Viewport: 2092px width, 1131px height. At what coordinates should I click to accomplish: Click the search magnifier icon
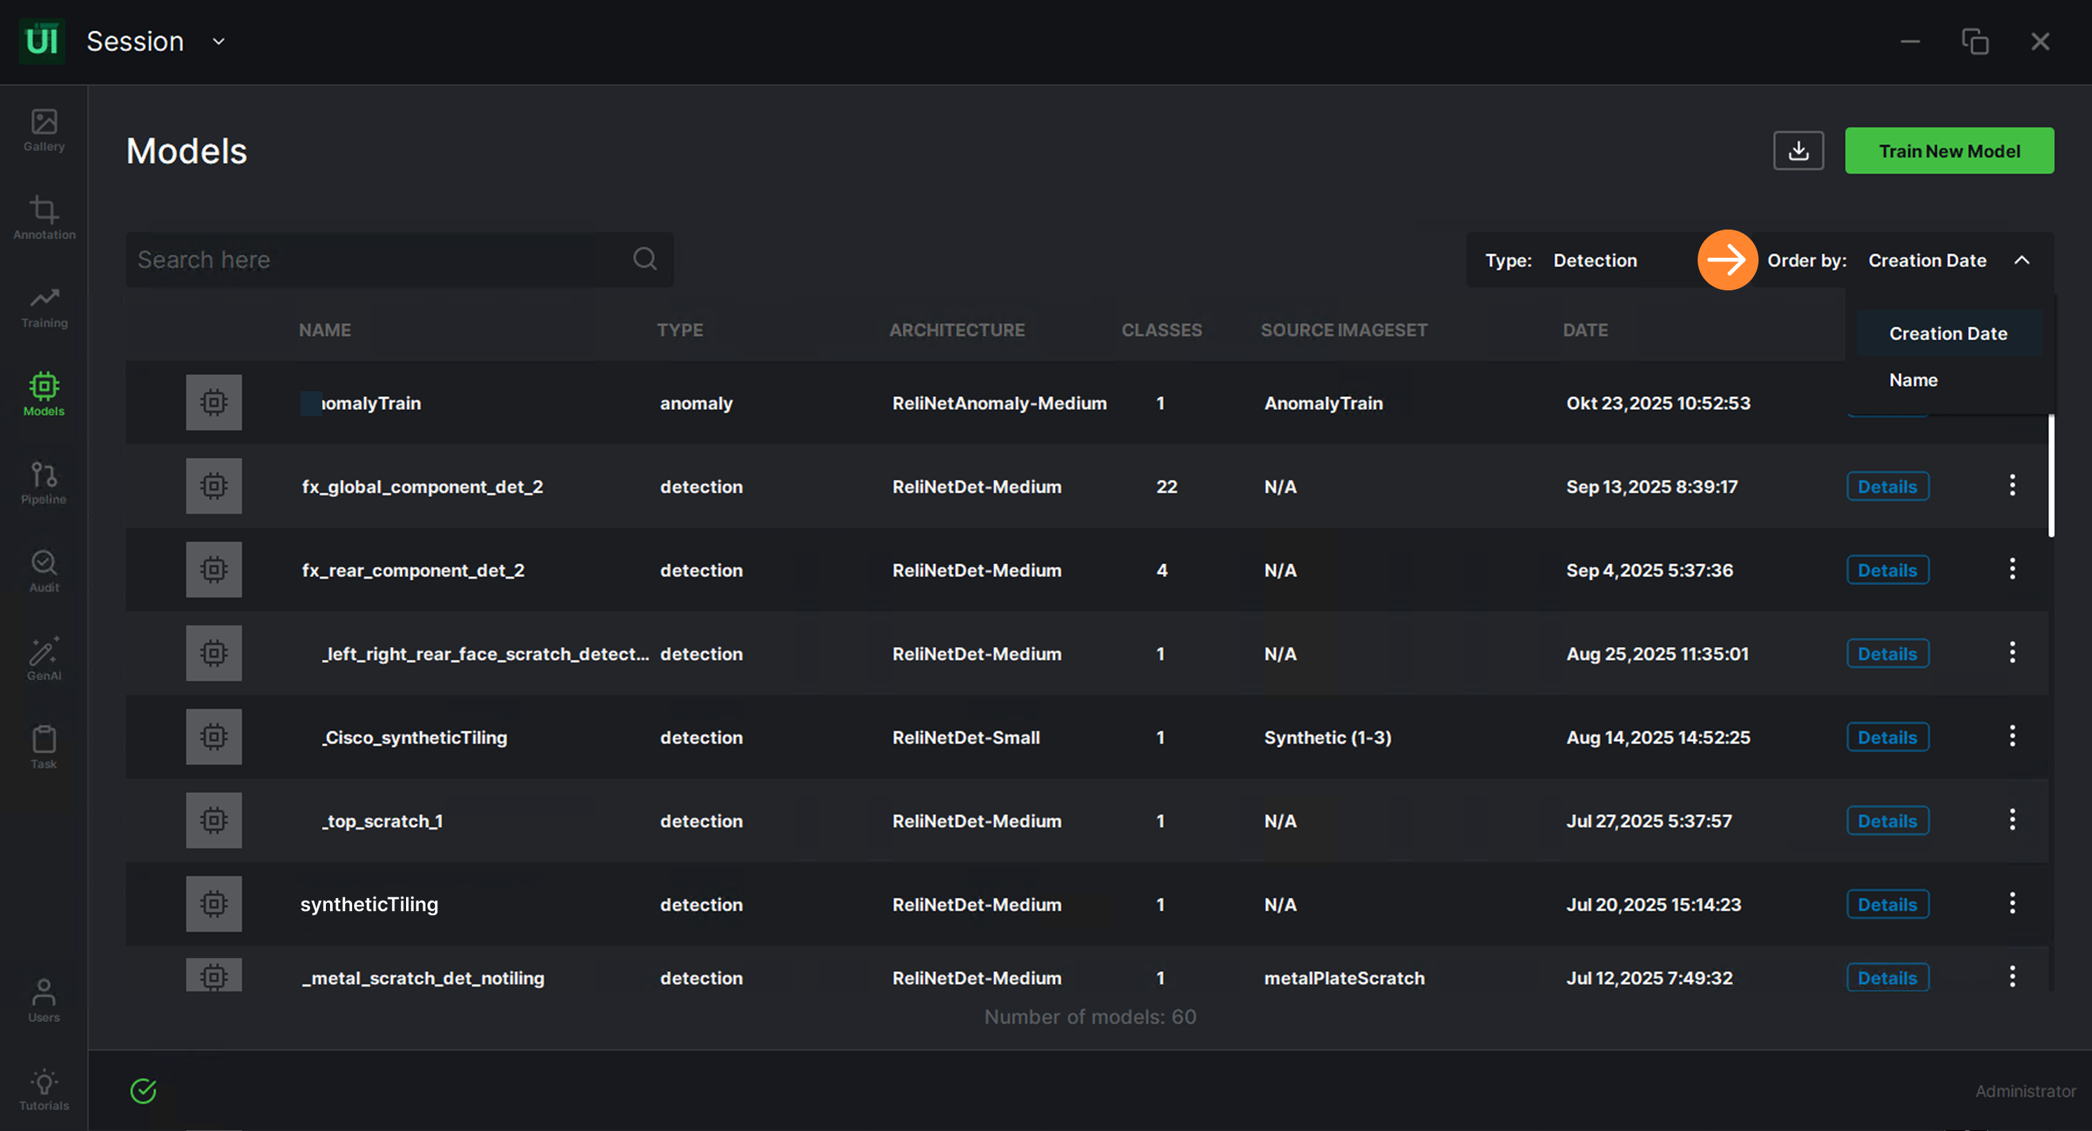645,260
